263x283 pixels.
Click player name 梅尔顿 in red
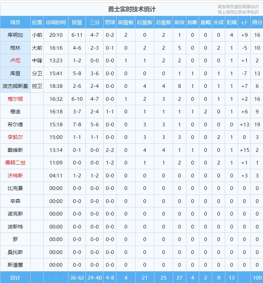[x=15, y=99]
